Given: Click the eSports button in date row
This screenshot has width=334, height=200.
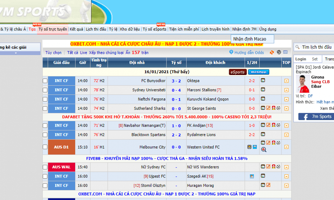Looking at the screenshot, I should (238, 72).
